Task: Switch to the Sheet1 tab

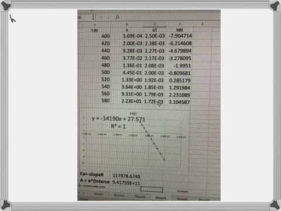Action: [x=99, y=194]
